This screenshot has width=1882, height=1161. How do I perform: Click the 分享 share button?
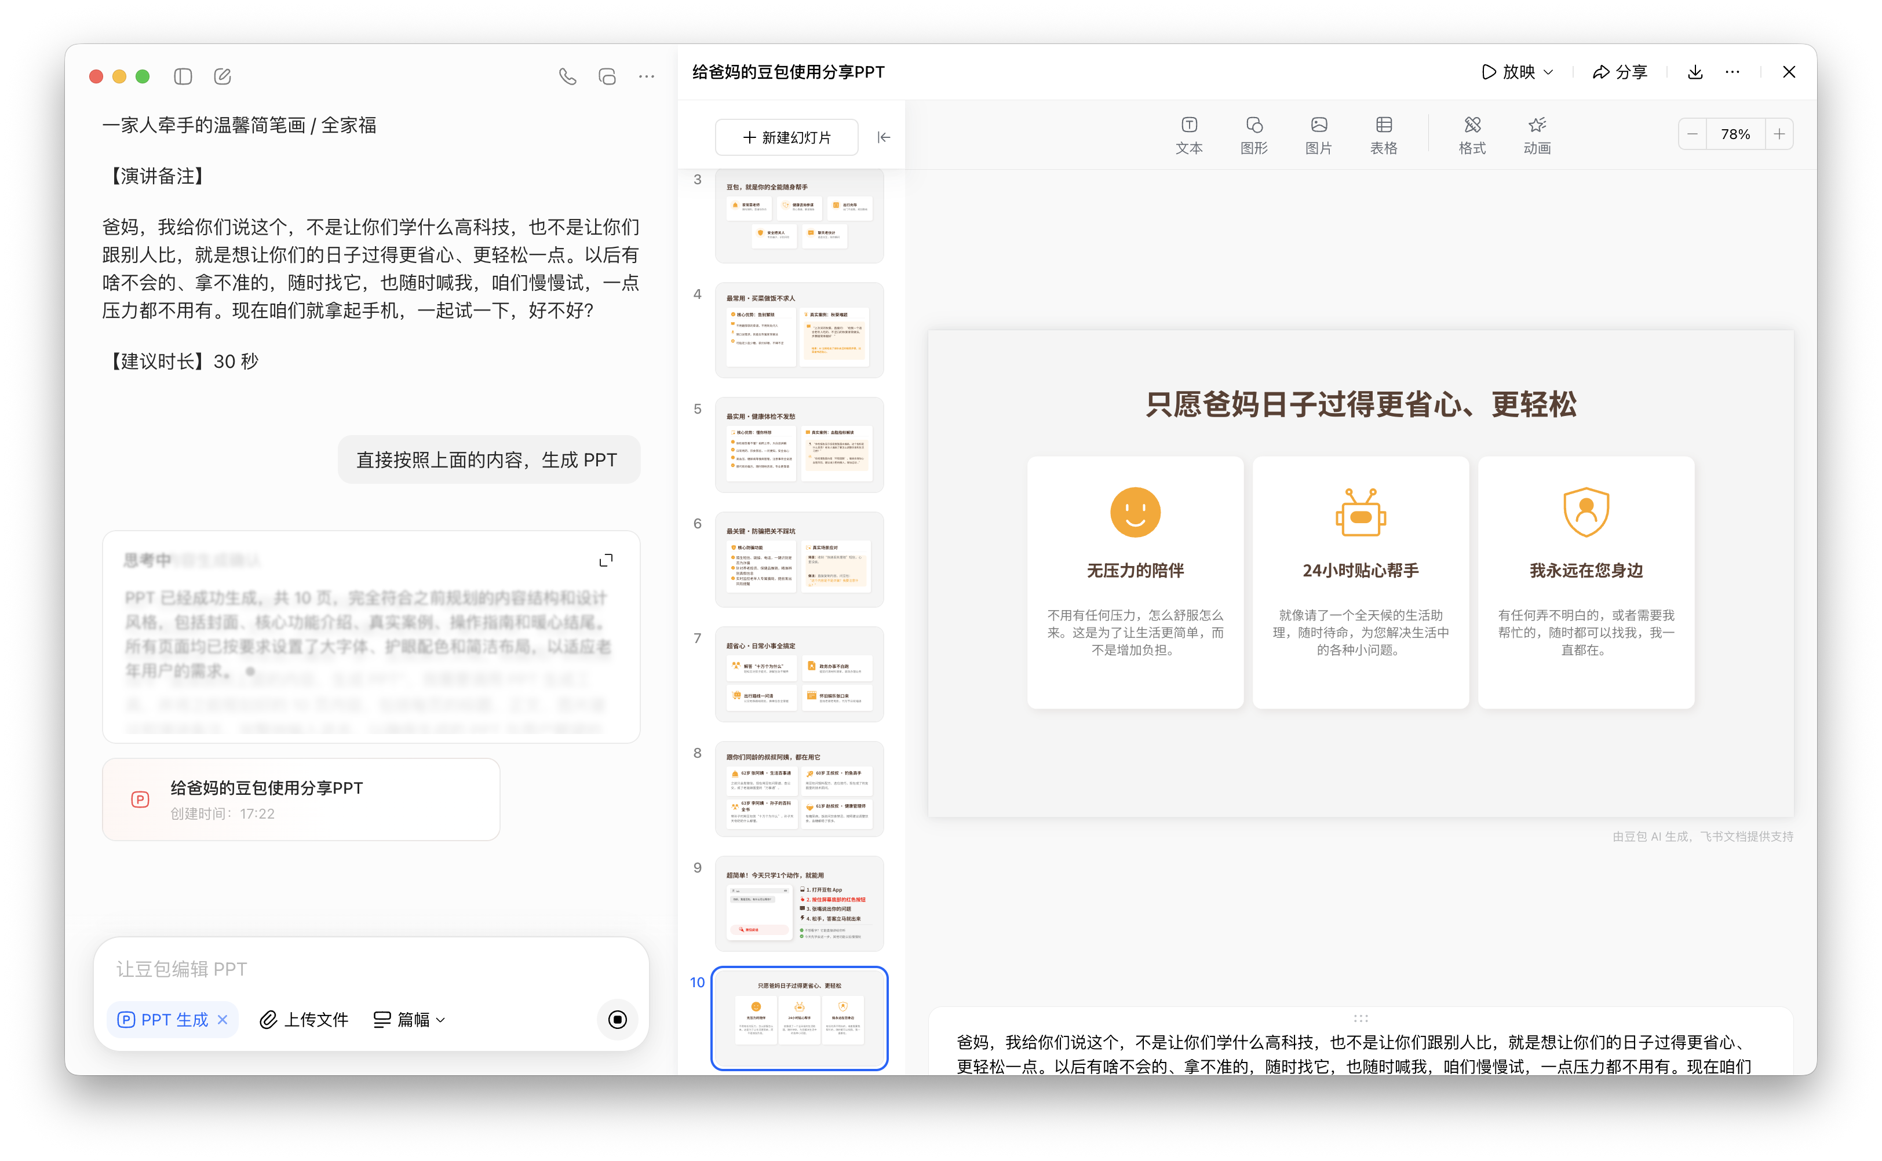click(1620, 72)
